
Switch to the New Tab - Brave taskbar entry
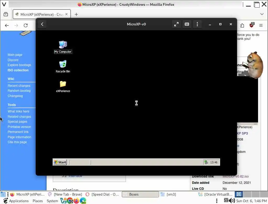[x=65, y=194]
